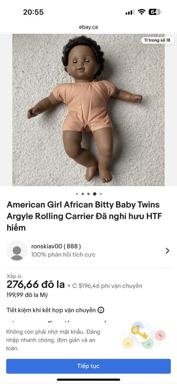Tap the Wi-Fi status icon
This screenshot has width=177, height=384.
(141, 12)
